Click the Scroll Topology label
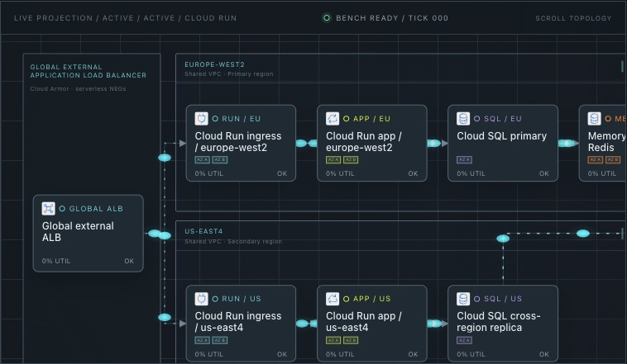 [573, 18]
